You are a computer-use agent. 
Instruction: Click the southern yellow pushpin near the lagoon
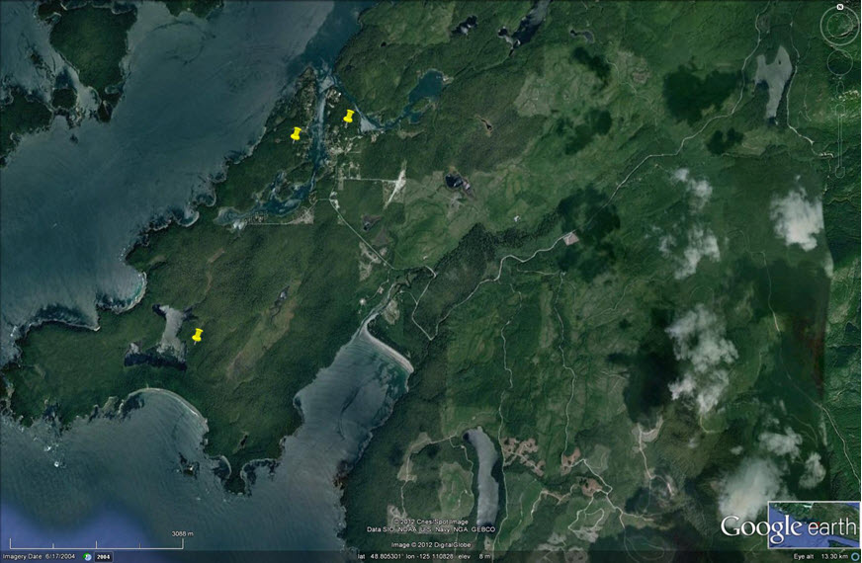197,336
